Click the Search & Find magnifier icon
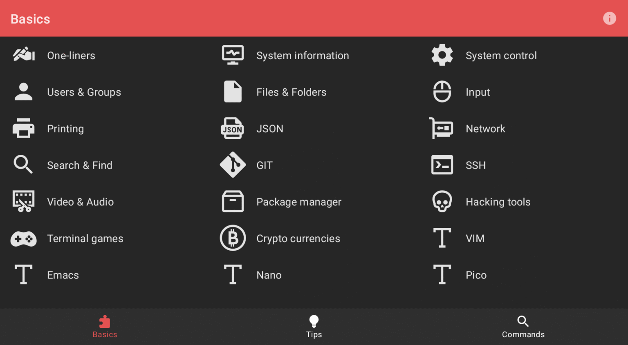 tap(23, 165)
